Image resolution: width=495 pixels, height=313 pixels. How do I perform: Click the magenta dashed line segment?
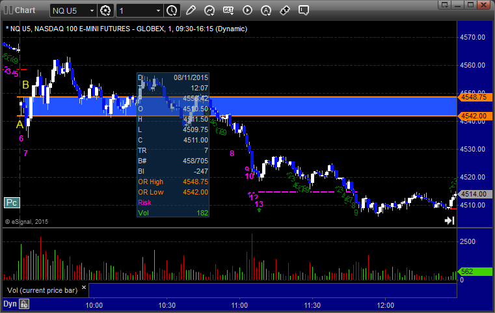[308, 192]
